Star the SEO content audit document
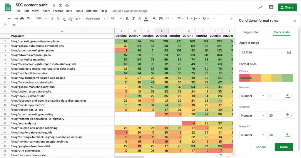 [54, 5]
